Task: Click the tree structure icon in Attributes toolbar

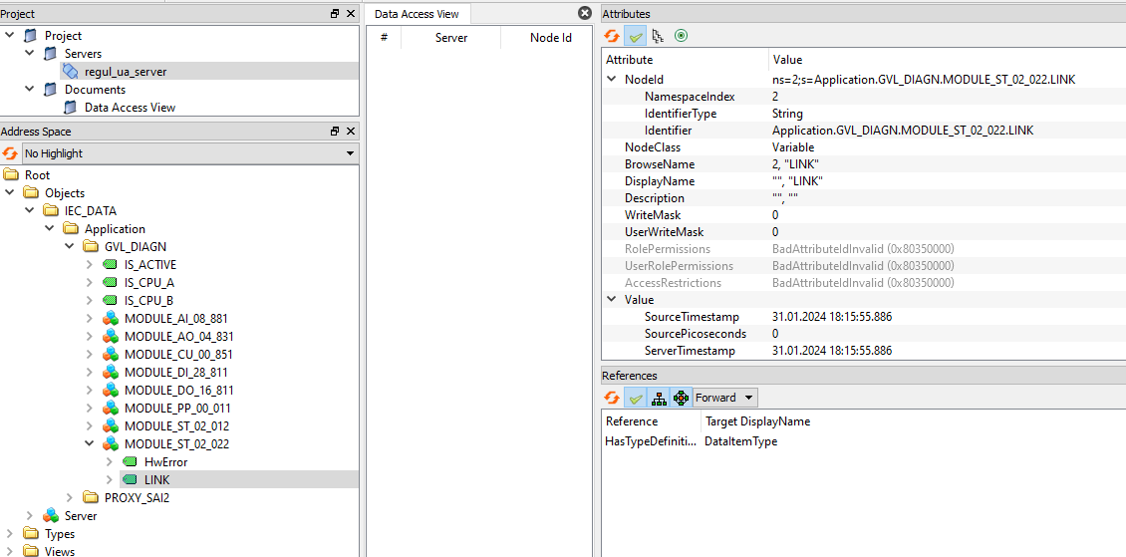Action: [x=658, y=36]
